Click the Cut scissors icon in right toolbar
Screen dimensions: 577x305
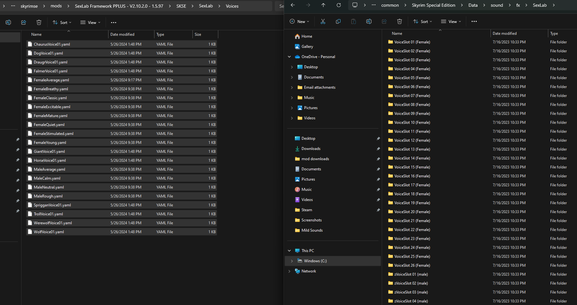click(x=323, y=21)
